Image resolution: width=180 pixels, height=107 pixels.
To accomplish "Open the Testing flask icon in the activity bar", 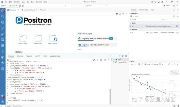I will pos(2,51).
